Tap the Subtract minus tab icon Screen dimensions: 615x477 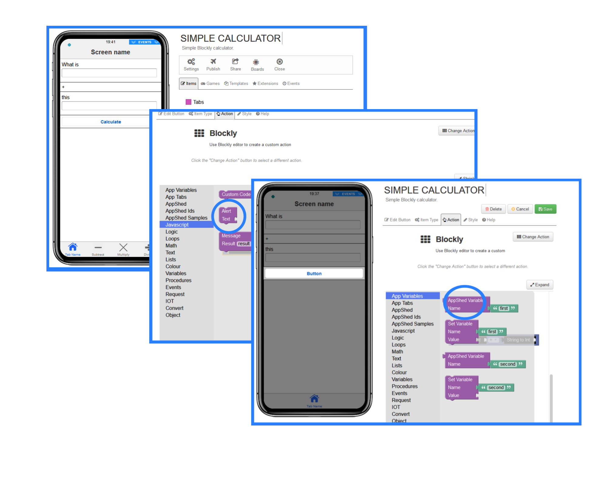[98, 249]
